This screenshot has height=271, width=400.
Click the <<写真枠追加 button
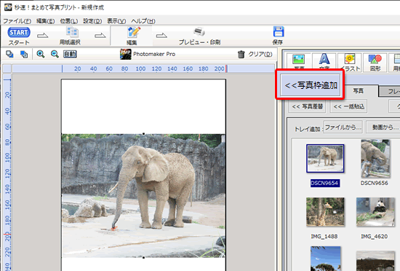coord(311,85)
